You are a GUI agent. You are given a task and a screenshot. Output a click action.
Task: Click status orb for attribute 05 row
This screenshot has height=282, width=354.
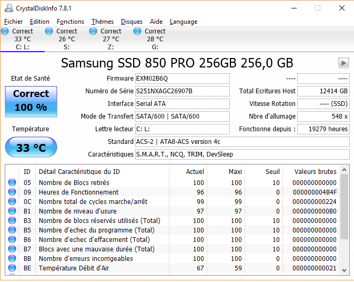pos(12,183)
